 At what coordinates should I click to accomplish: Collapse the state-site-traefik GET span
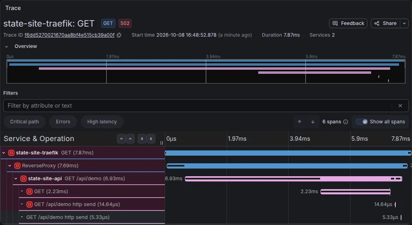tap(4, 153)
